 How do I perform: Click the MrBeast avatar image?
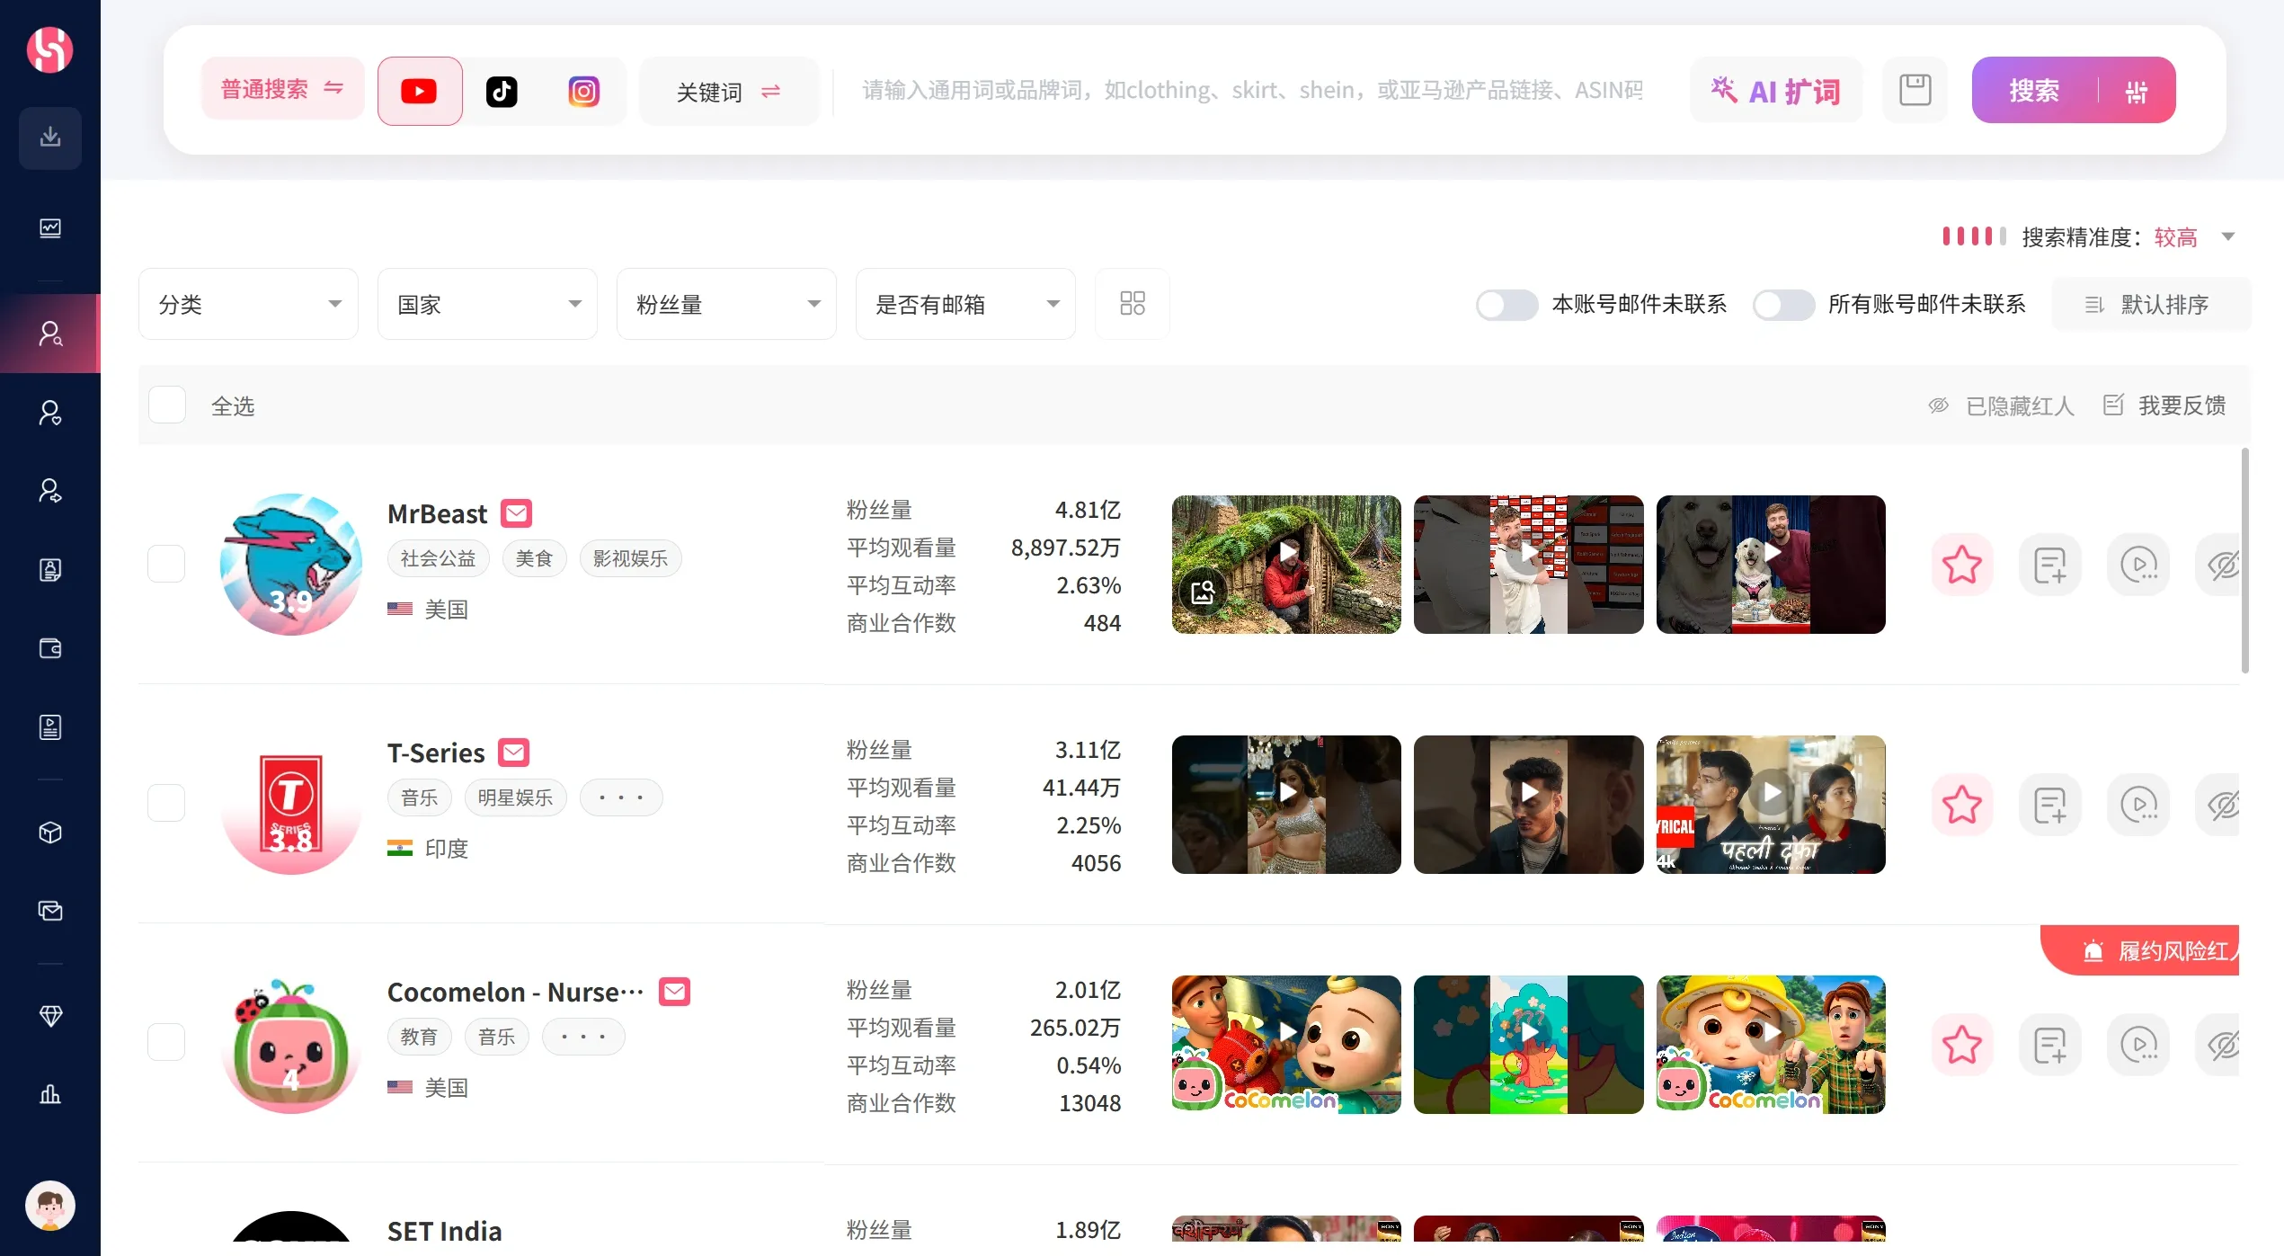291,564
